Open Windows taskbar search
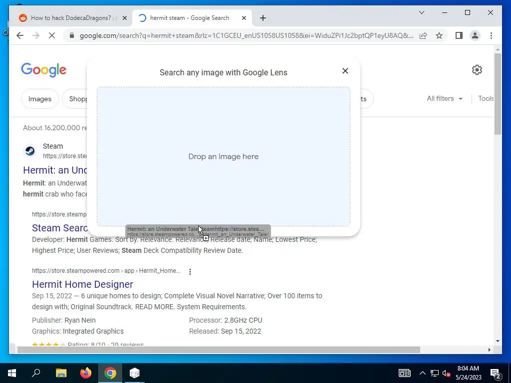This screenshot has height=383, width=511. point(36,373)
